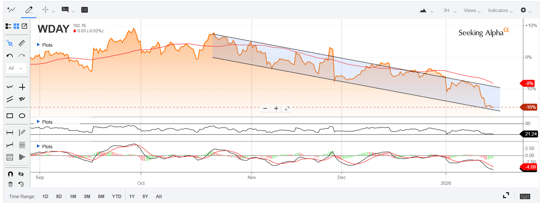Select the Fibonacci lines tool
542x203 pixels.
pyautogui.click(x=22, y=145)
